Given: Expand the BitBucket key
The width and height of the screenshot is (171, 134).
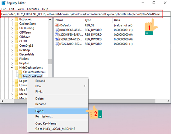Looking at the screenshot, I should point(12,20).
